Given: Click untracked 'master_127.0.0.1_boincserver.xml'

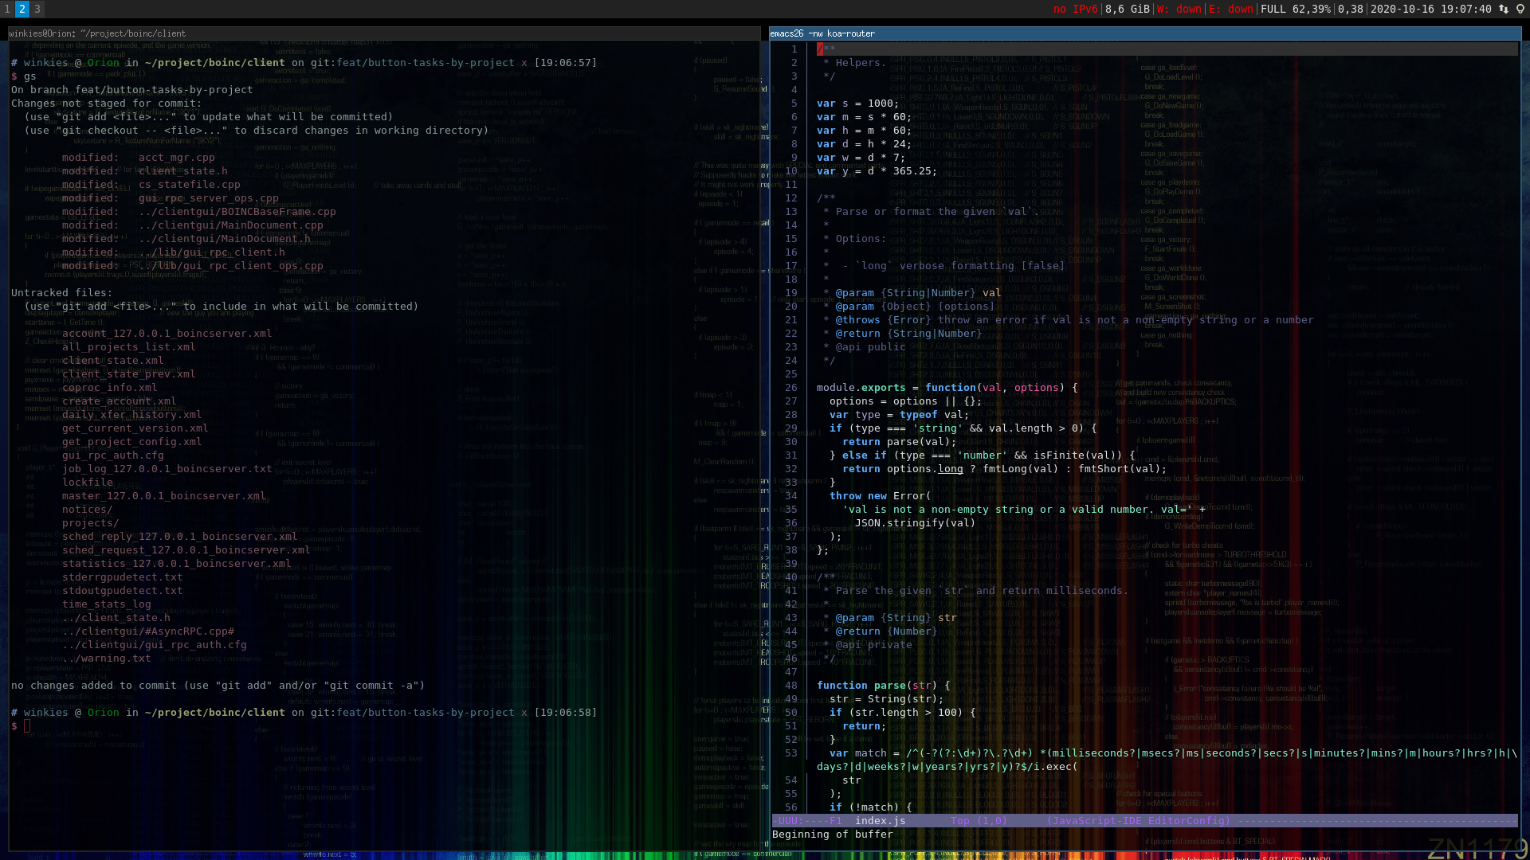Looking at the screenshot, I should pos(164,496).
